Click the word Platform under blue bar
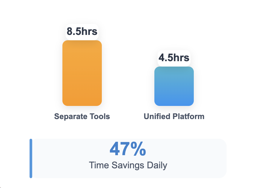255x188 pixels. (188, 116)
